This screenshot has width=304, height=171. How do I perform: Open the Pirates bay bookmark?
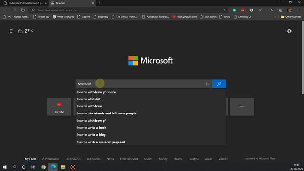[x=41, y=17]
